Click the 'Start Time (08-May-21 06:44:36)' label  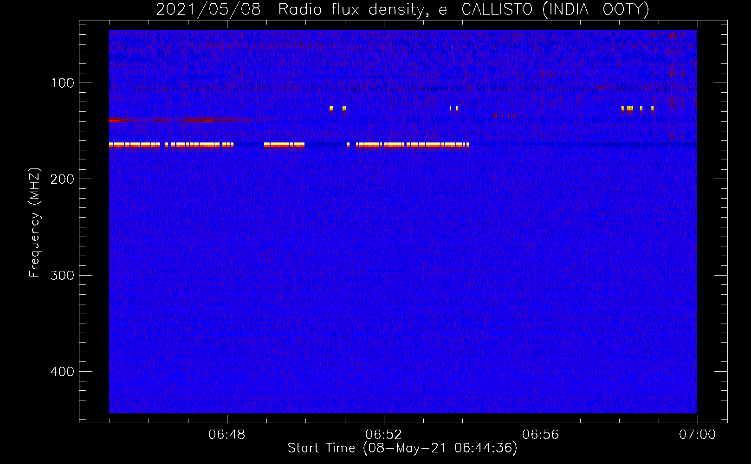pos(402,448)
